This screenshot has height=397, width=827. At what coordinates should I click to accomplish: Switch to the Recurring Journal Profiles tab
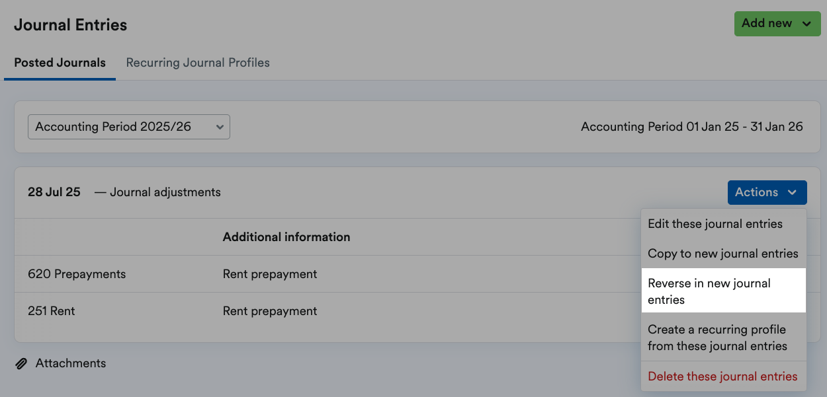click(x=198, y=63)
